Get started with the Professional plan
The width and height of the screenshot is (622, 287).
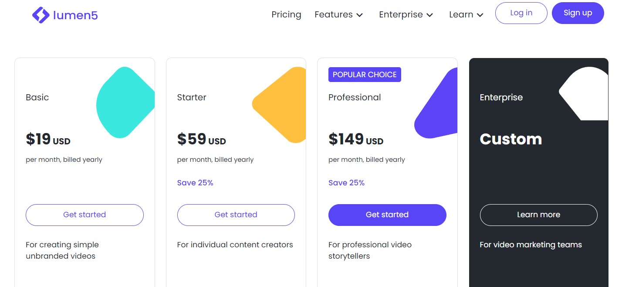click(387, 215)
